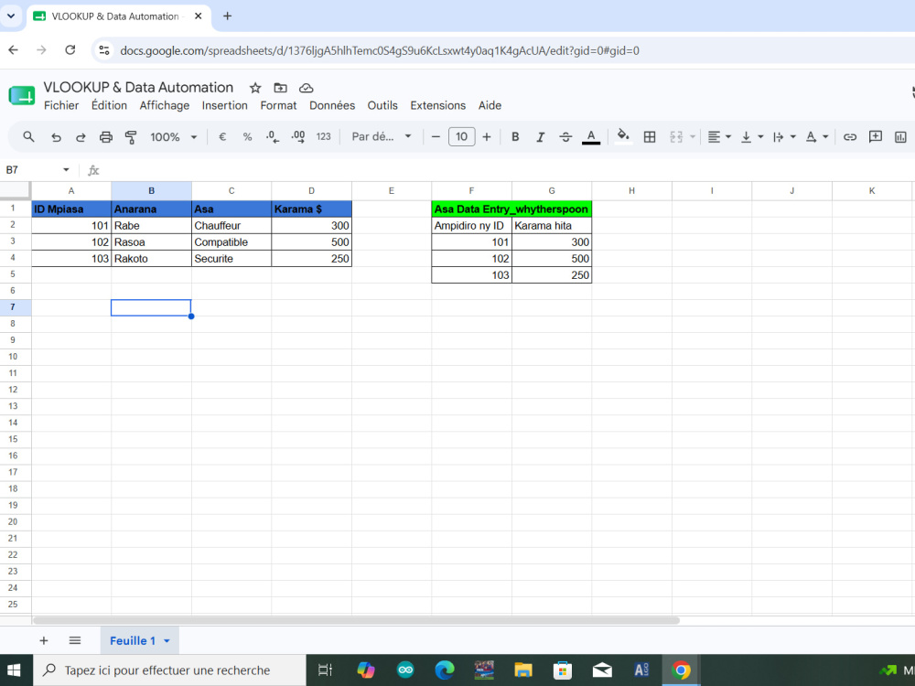Open text wrapping dropdown
Screen dimensions: 915x686
[x=784, y=137]
